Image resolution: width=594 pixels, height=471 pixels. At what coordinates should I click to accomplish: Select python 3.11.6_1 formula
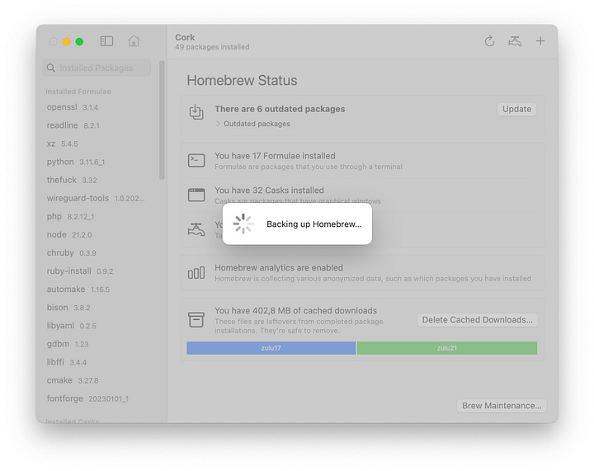[x=76, y=162]
